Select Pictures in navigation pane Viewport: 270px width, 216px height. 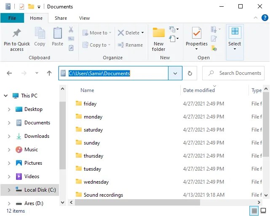33,163
